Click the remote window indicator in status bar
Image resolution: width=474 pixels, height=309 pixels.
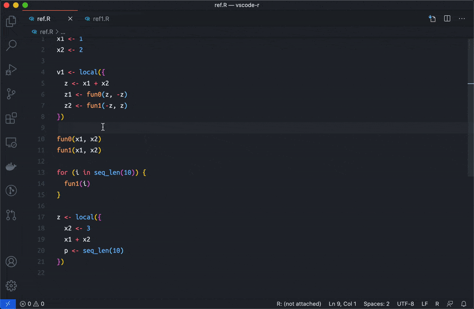tap(8, 304)
